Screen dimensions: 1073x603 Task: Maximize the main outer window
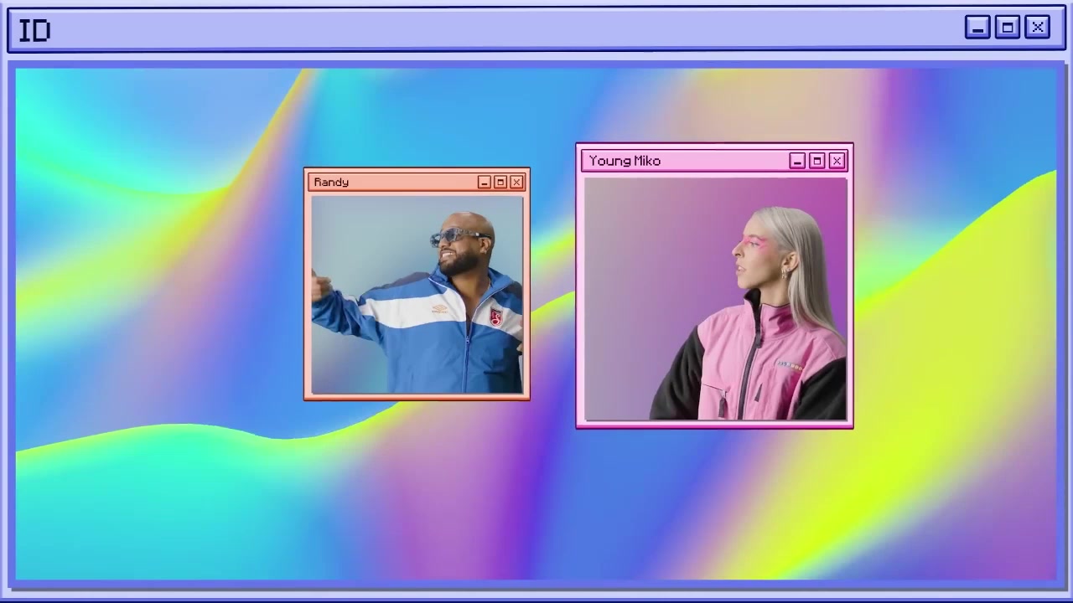click(1008, 28)
